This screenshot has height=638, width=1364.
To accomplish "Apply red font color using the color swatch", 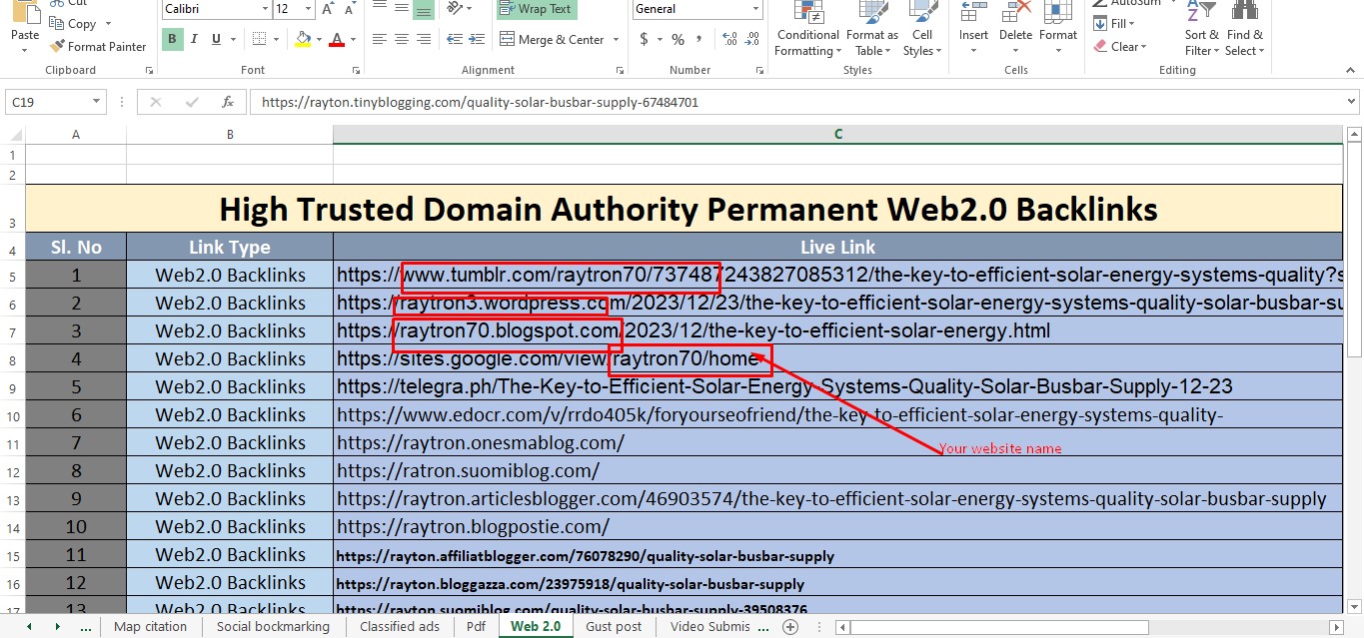I will [340, 39].
